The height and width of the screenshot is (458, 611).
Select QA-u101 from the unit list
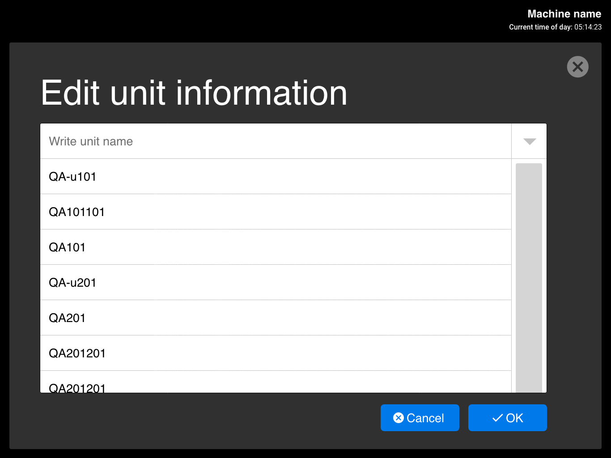pos(275,177)
